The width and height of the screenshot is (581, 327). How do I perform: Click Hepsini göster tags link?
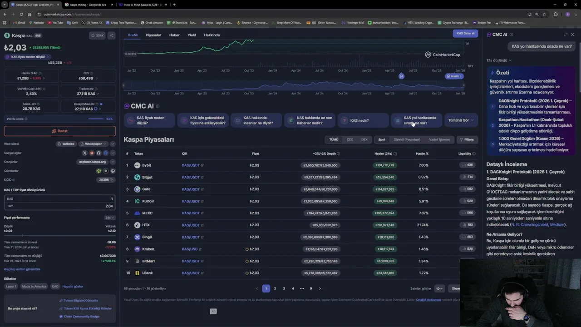(73, 287)
